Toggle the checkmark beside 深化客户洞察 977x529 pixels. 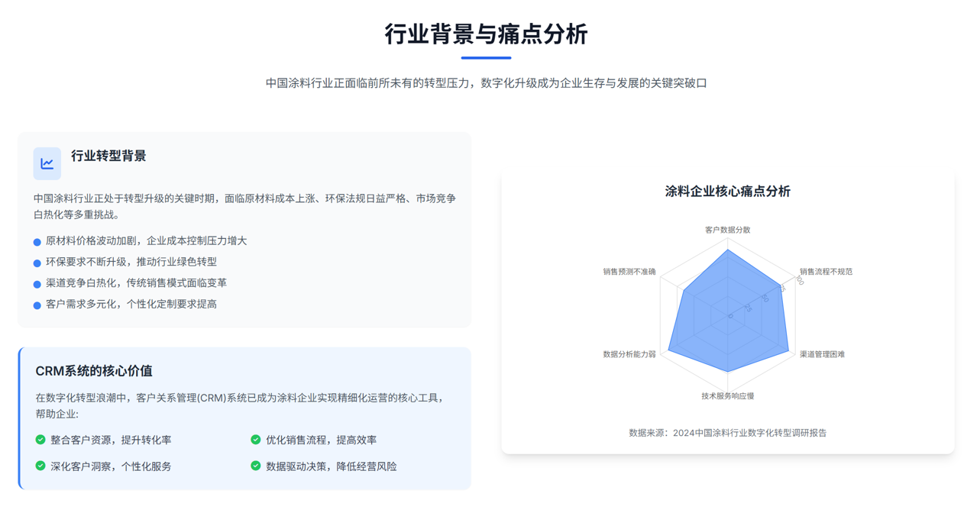tap(39, 466)
